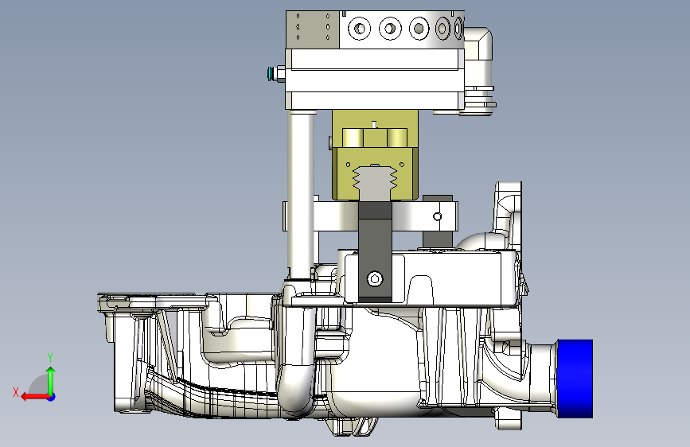
Task: Select the hex socket screw on the dark bracket
Action: point(375,278)
